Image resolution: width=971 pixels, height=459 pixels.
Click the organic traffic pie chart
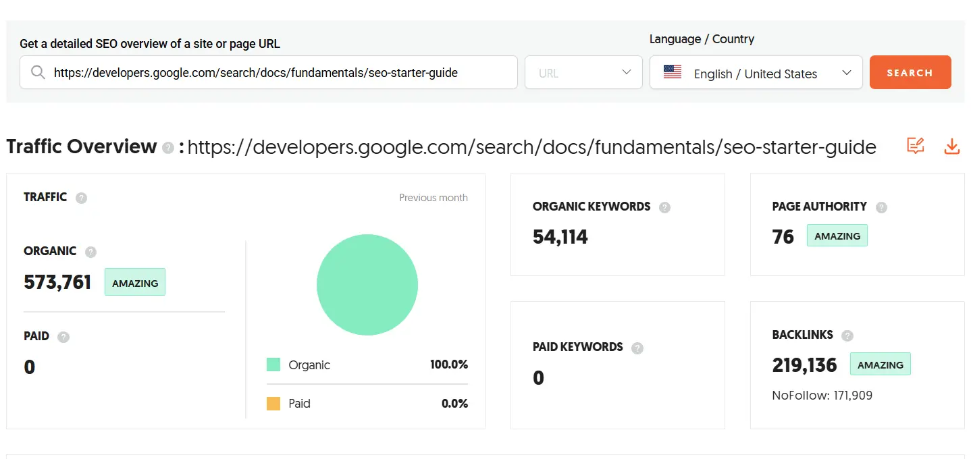pos(367,285)
